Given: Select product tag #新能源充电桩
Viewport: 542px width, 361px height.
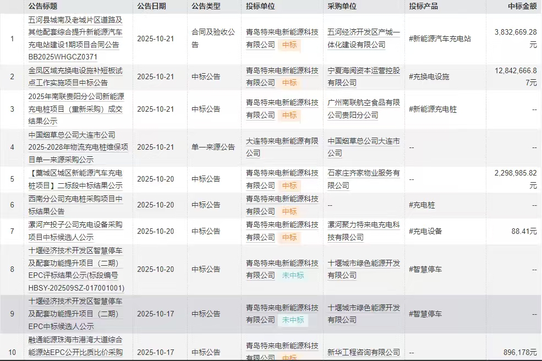Looking at the screenshot, I should click(432, 110).
